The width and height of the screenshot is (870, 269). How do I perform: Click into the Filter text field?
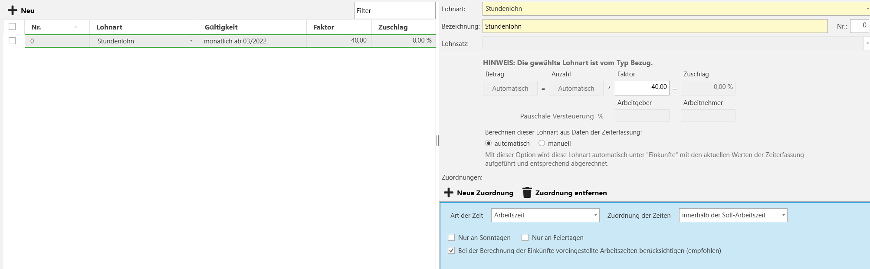tap(394, 11)
